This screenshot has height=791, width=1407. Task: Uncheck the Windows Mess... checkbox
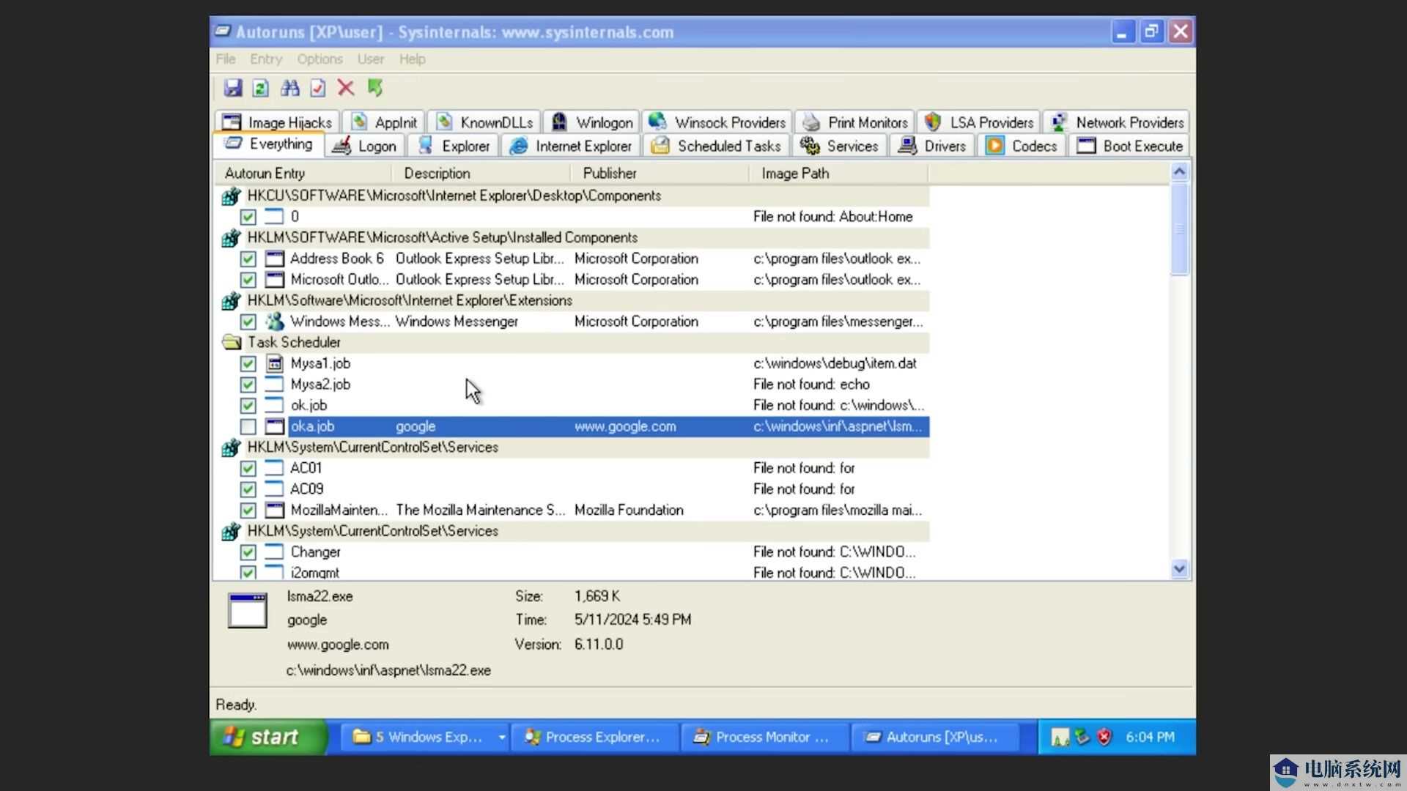click(248, 322)
